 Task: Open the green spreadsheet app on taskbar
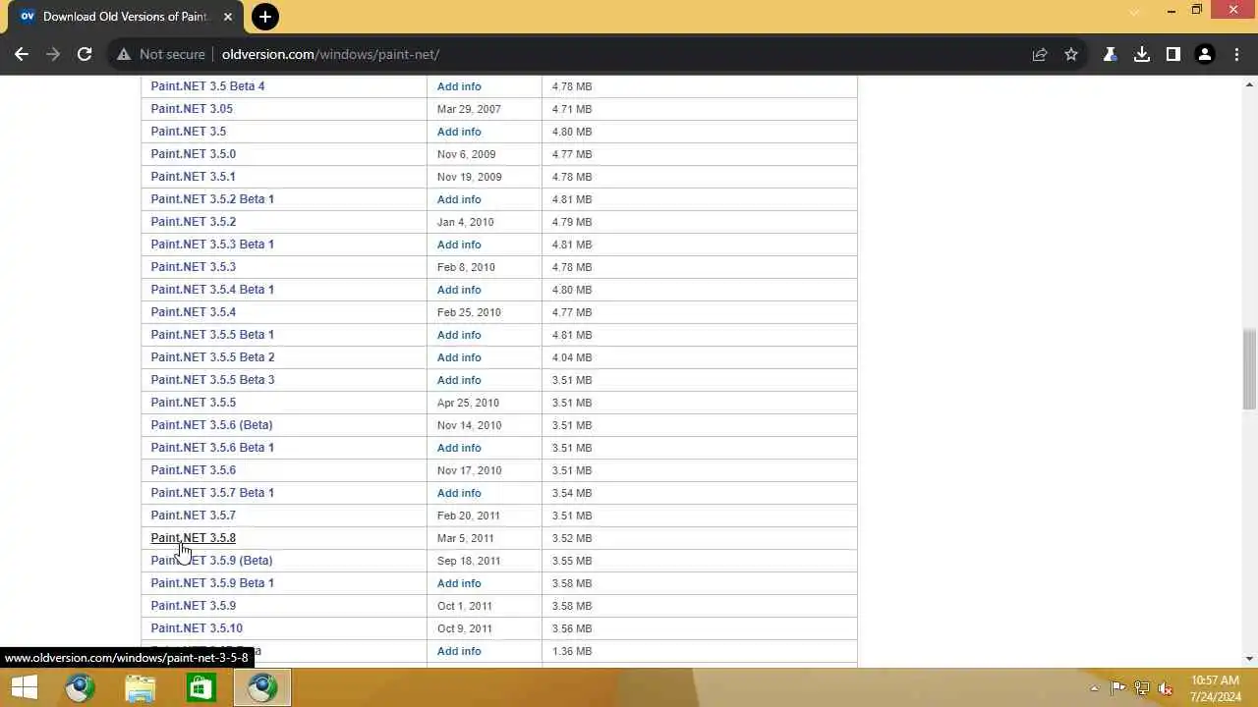[x=200, y=687]
